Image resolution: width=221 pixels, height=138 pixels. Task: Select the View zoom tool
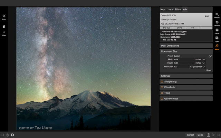click(x=4, y=33)
